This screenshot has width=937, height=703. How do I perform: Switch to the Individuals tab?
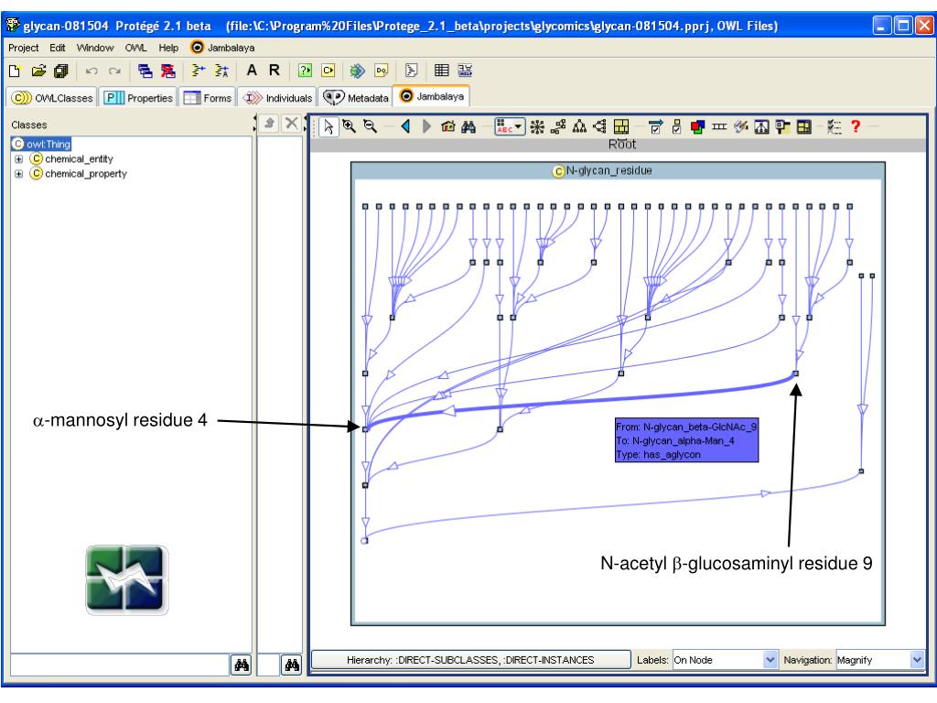click(x=277, y=97)
